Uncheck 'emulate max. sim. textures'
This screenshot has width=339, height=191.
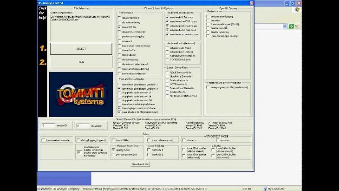(167, 34)
